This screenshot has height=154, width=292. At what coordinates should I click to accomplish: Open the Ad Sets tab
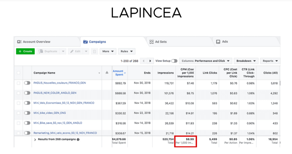tap(158, 42)
